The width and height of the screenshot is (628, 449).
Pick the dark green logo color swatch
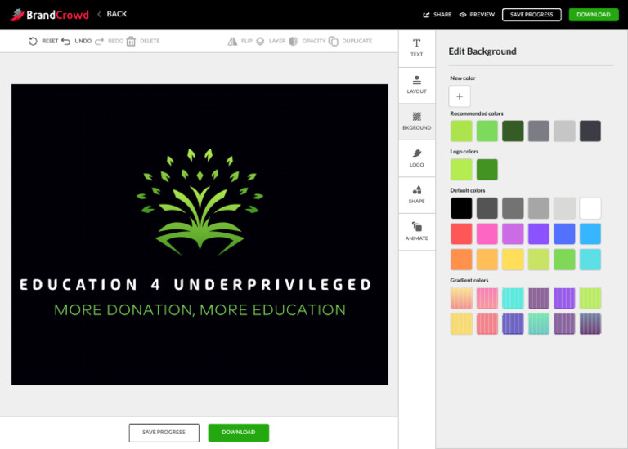(487, 170)
